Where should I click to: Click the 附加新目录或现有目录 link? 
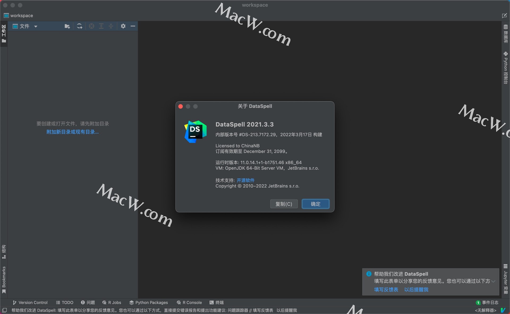tap(73, 132)
